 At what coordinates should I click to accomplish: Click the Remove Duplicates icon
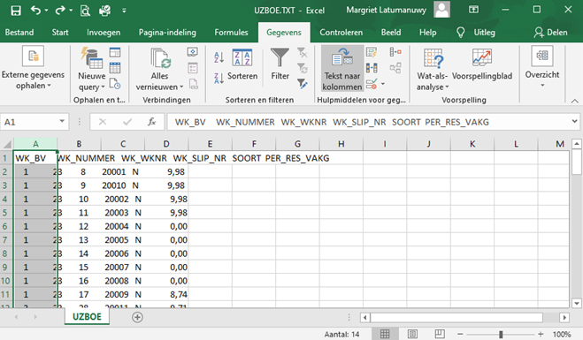pos(371,68)
